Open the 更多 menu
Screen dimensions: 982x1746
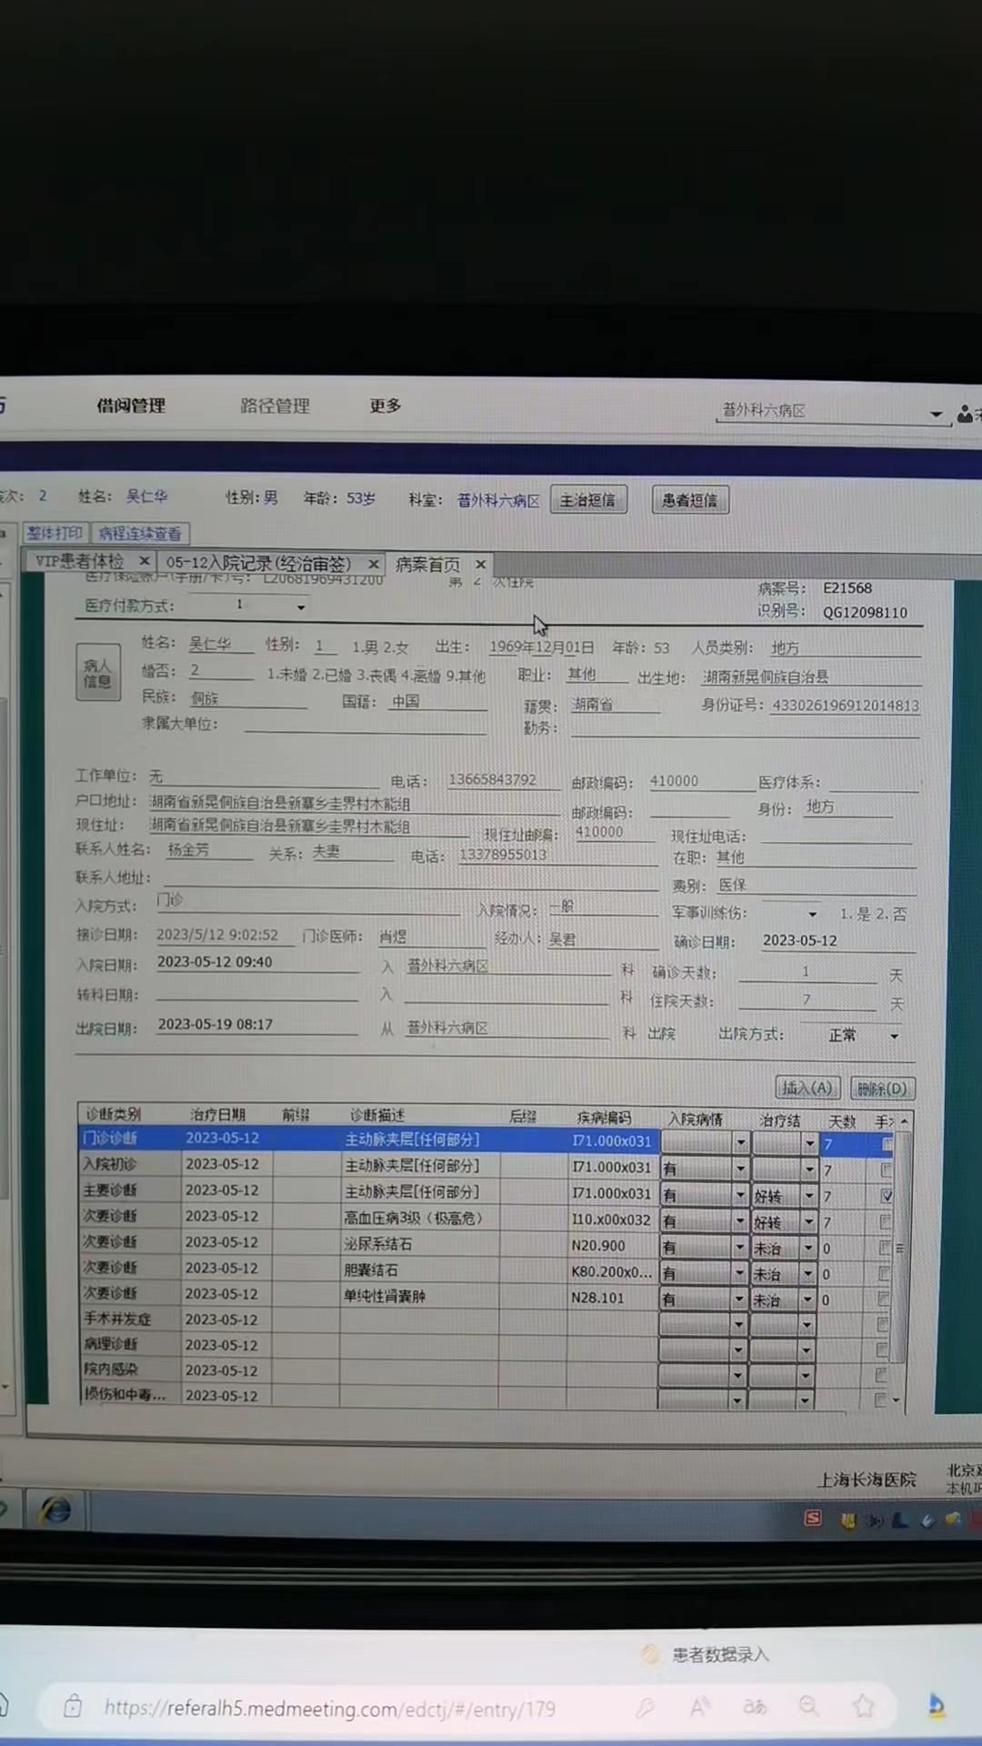(x=386, y=406)
